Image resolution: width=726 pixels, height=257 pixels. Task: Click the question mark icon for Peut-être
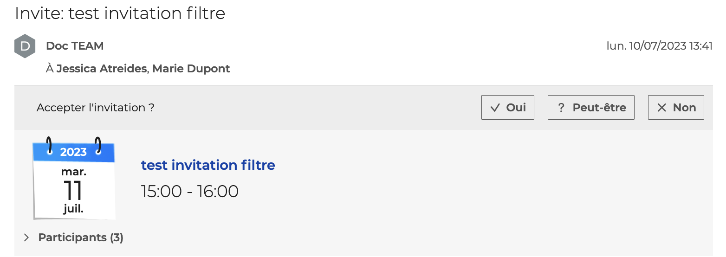561,108
